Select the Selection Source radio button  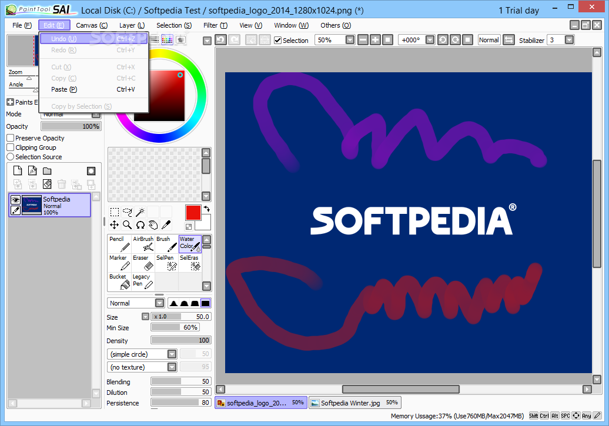click(11, 157)
